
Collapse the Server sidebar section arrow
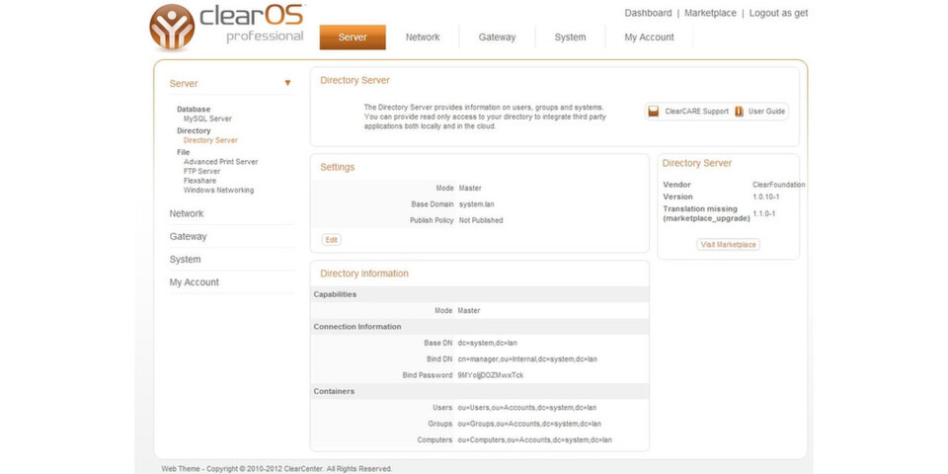pyautogui.click(x=287, y=83)
